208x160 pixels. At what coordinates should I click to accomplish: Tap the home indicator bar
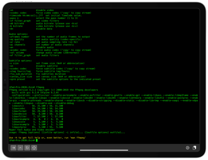[x=104, y=150]
